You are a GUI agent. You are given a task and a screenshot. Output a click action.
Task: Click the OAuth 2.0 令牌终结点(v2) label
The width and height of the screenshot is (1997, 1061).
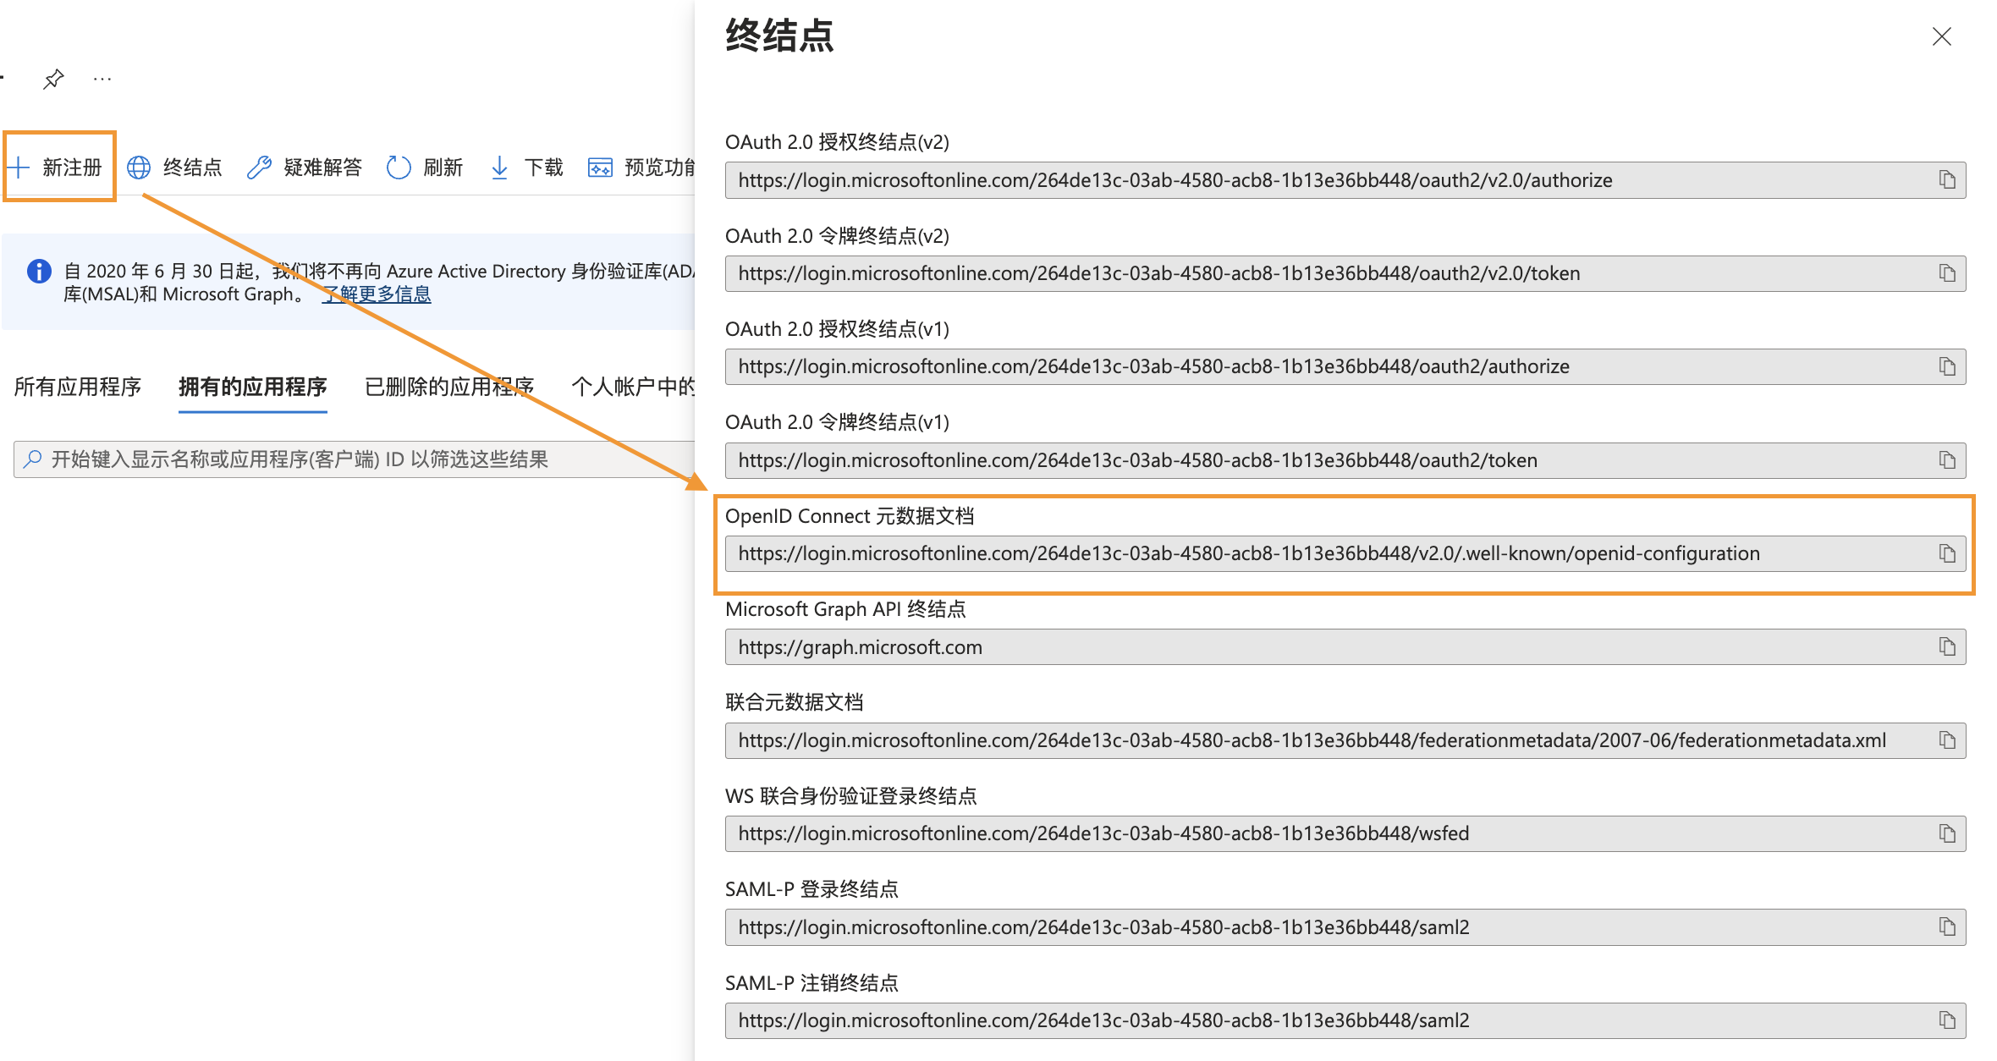point(837,236)
